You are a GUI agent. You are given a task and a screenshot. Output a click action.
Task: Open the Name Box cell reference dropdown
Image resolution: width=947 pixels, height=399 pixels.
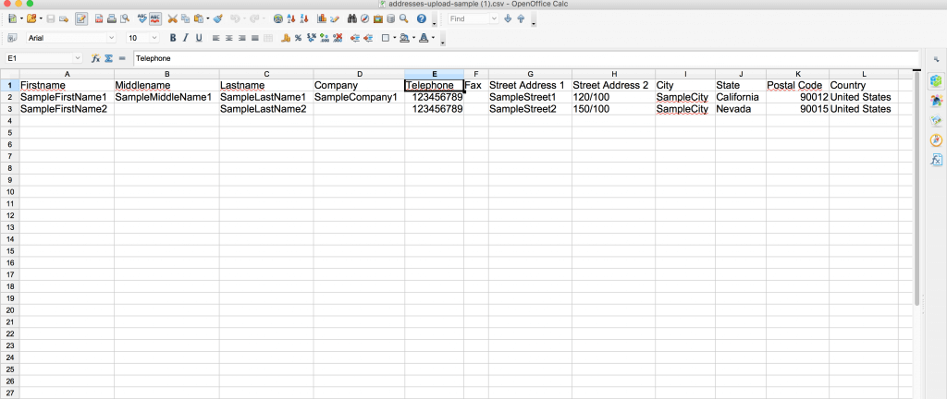click(78, 58)
